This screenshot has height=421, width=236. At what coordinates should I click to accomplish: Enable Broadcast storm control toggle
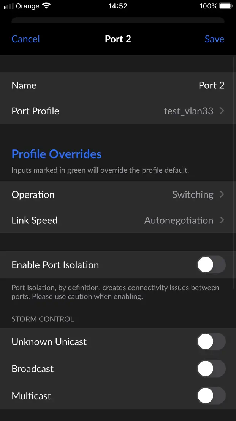click(211, 369)
